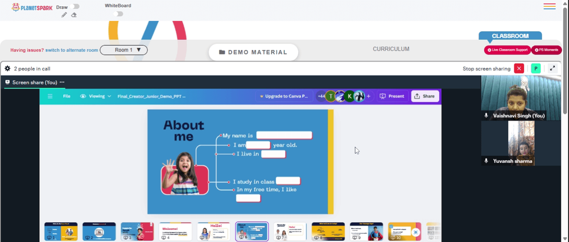The image size is (569, 242).
Task: Click the About me slide heading
Action: [184, 131]
